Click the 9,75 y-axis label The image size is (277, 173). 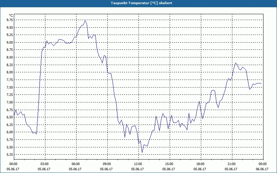pos(10,20)
